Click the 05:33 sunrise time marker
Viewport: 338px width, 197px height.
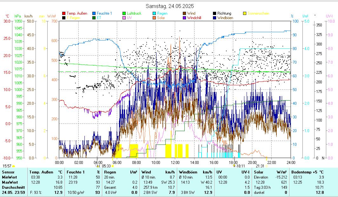(106, 166)
